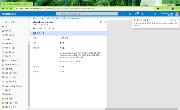180x110 pixels.
Task: Click the Azure AD Connect 다운로드 link
Action: click(70, 62)
